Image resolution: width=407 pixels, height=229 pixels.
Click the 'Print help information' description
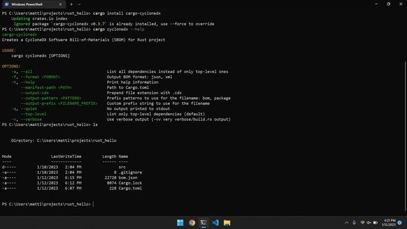(133, 82)
